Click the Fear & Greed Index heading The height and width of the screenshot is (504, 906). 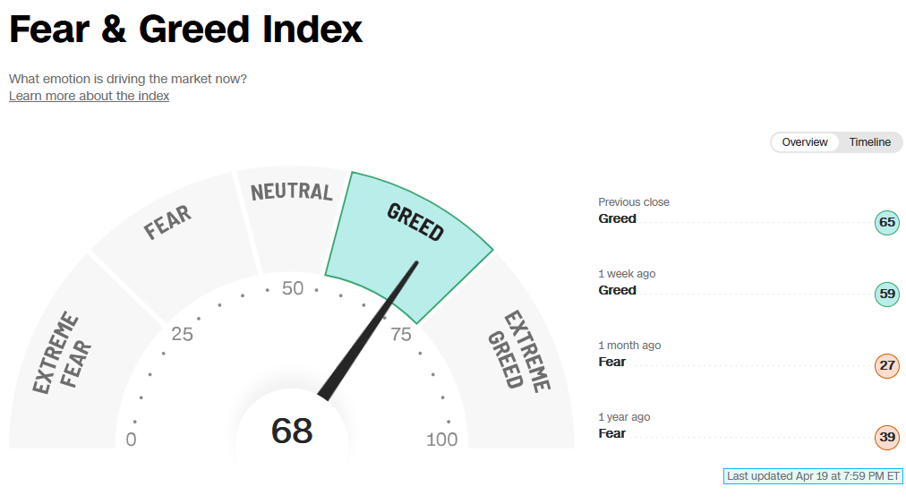(185, 29)
